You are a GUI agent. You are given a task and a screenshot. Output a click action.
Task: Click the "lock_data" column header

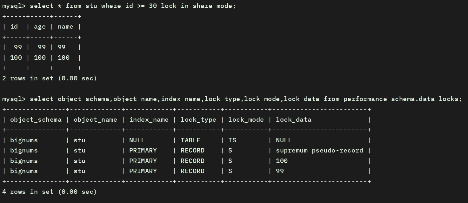(x=294, y=120)
